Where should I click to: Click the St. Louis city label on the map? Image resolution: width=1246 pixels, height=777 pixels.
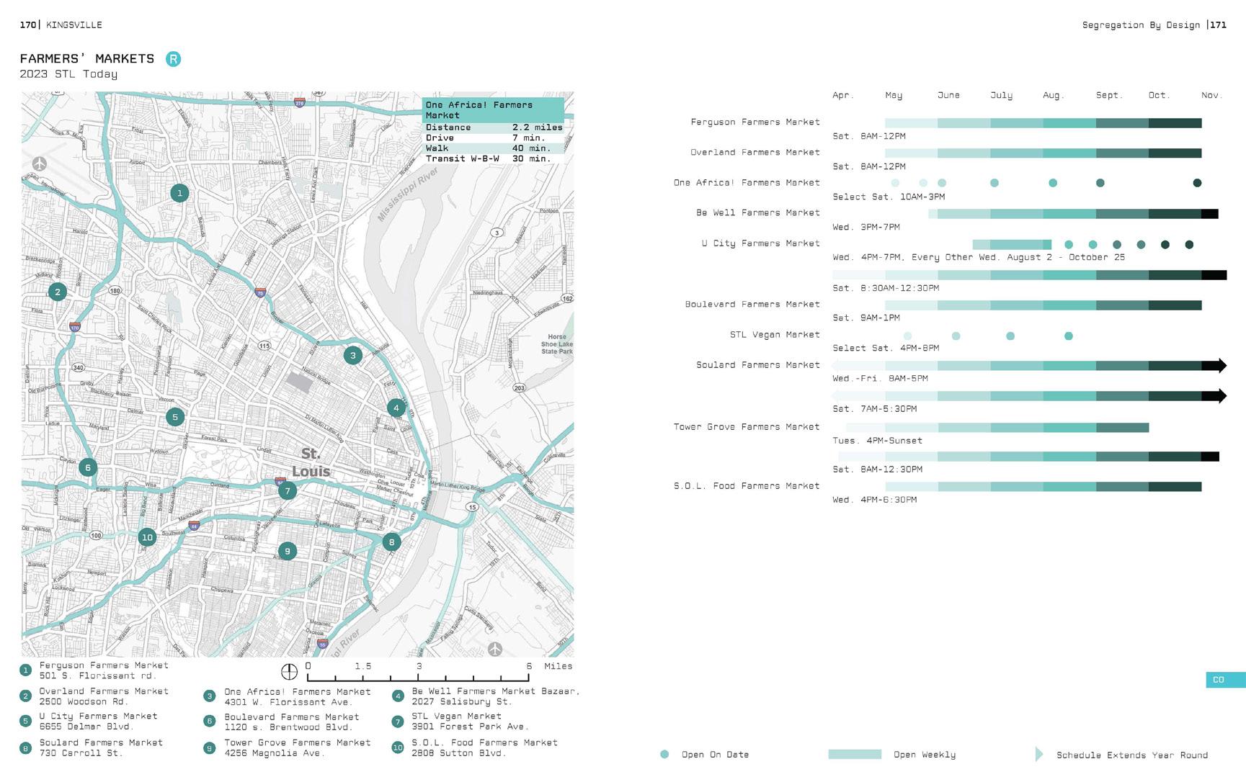(x=311, y=462)
